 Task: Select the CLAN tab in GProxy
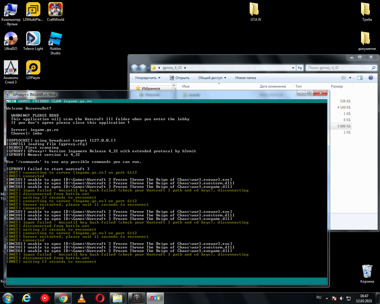[x=56, y=101]
